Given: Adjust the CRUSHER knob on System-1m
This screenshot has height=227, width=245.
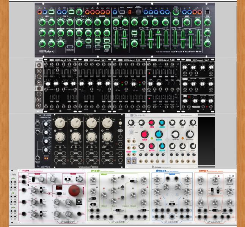Looking at the screenshot, I should [187, 22].
